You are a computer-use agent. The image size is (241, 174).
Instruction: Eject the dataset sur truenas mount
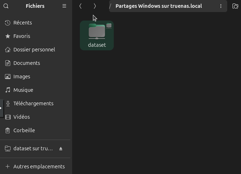(x=61, y=148)
